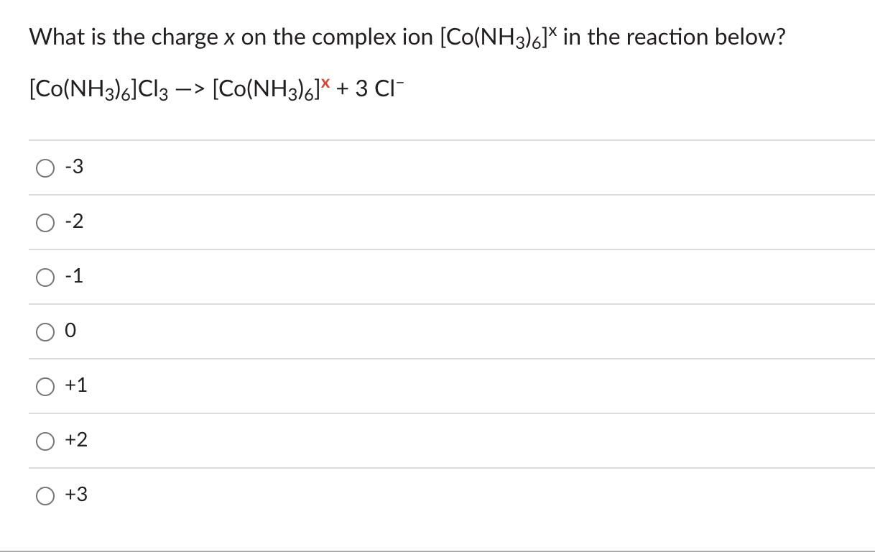
Task: Select the -2 answer option
Action: [45, 221]
